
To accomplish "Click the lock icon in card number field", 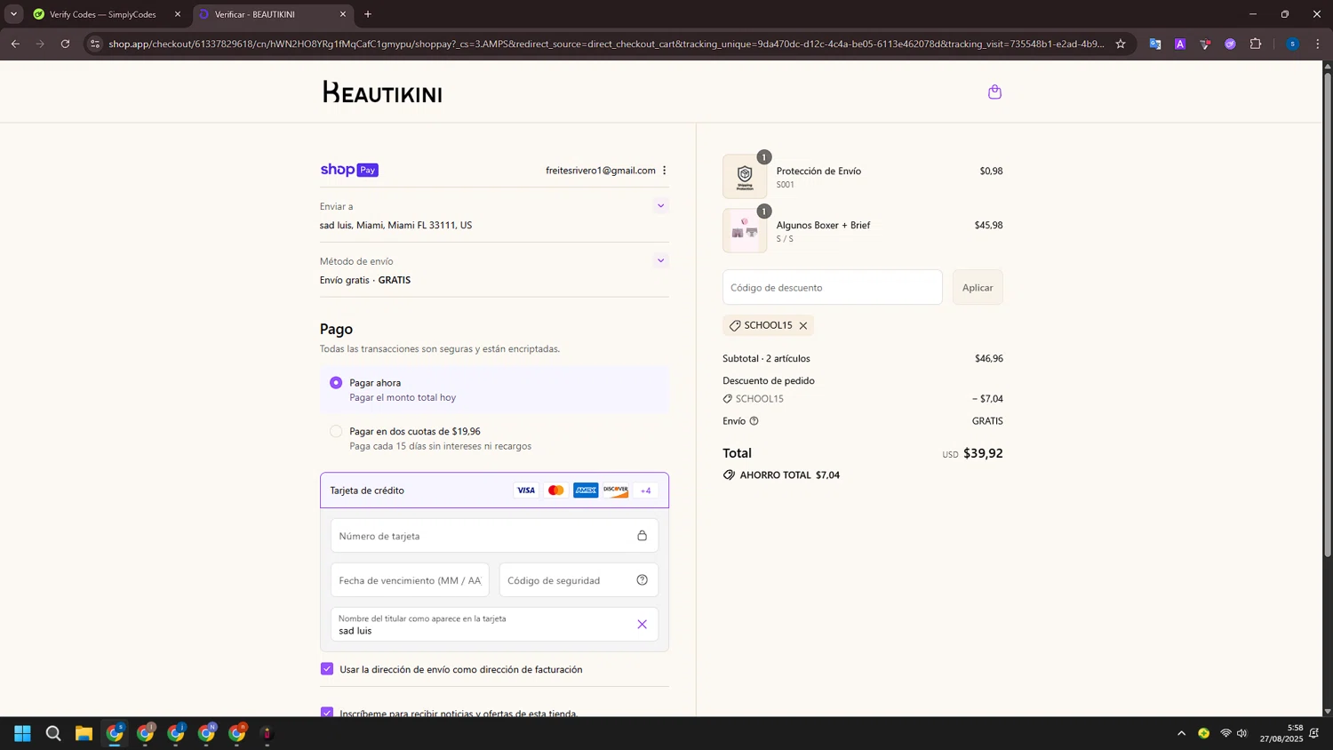I will [x=642, y=536].
